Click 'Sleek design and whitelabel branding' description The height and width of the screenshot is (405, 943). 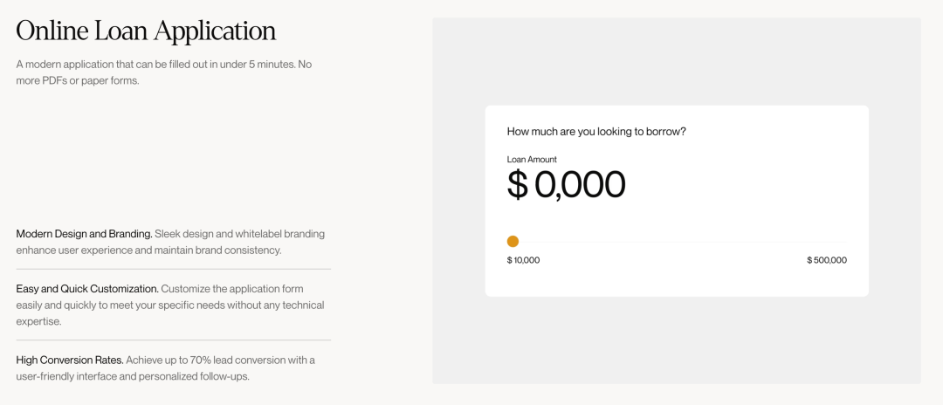click(240, 234)
